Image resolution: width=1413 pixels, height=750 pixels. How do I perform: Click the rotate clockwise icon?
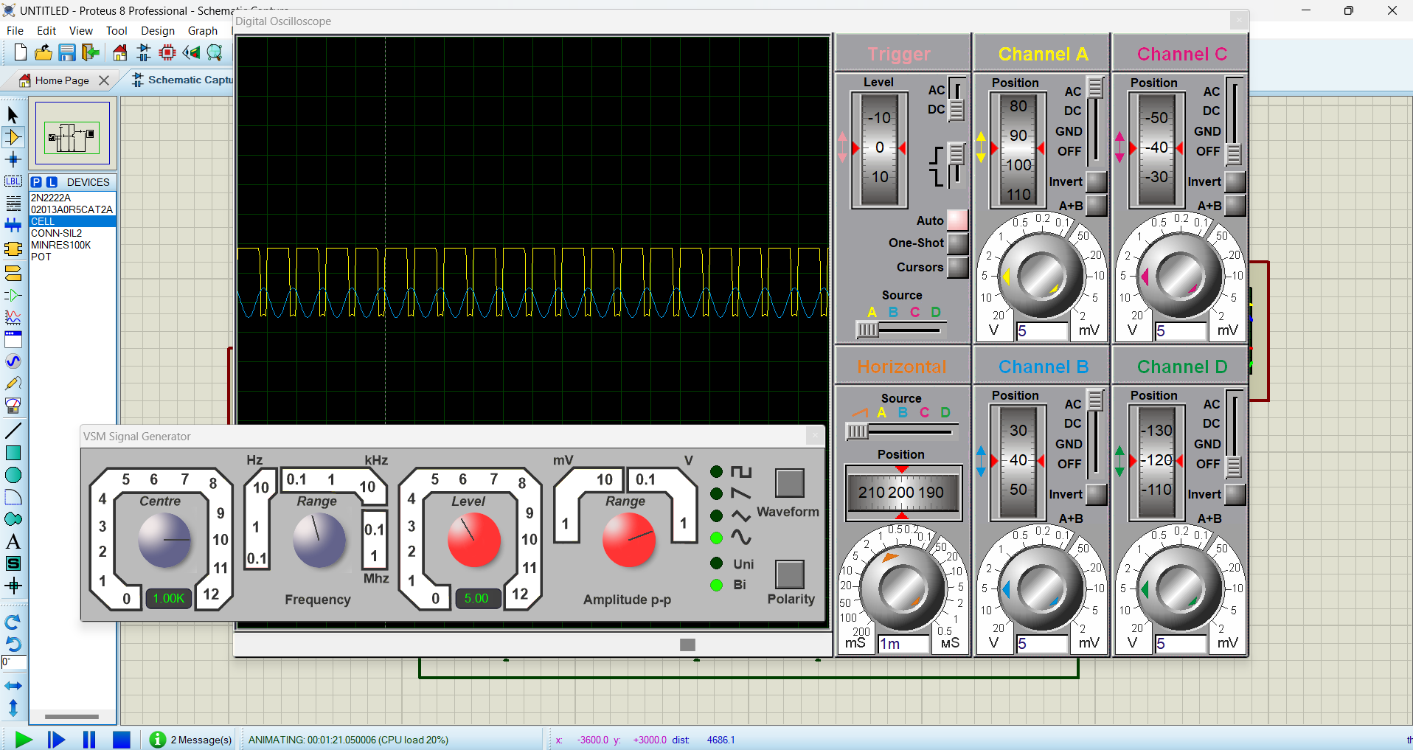pos(13,622)
